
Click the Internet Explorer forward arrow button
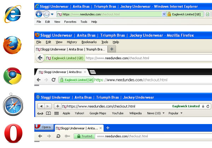tap(46, 14)
